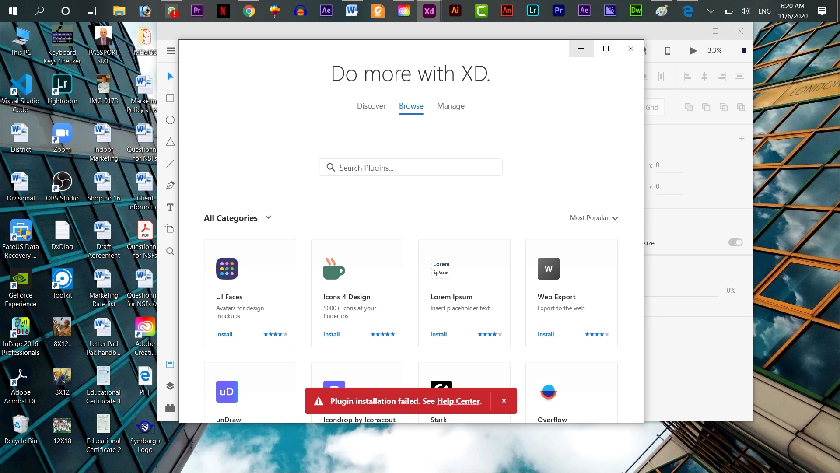
Task: Dismiss the plugin installation failed alert
Action: pos(504,401)
